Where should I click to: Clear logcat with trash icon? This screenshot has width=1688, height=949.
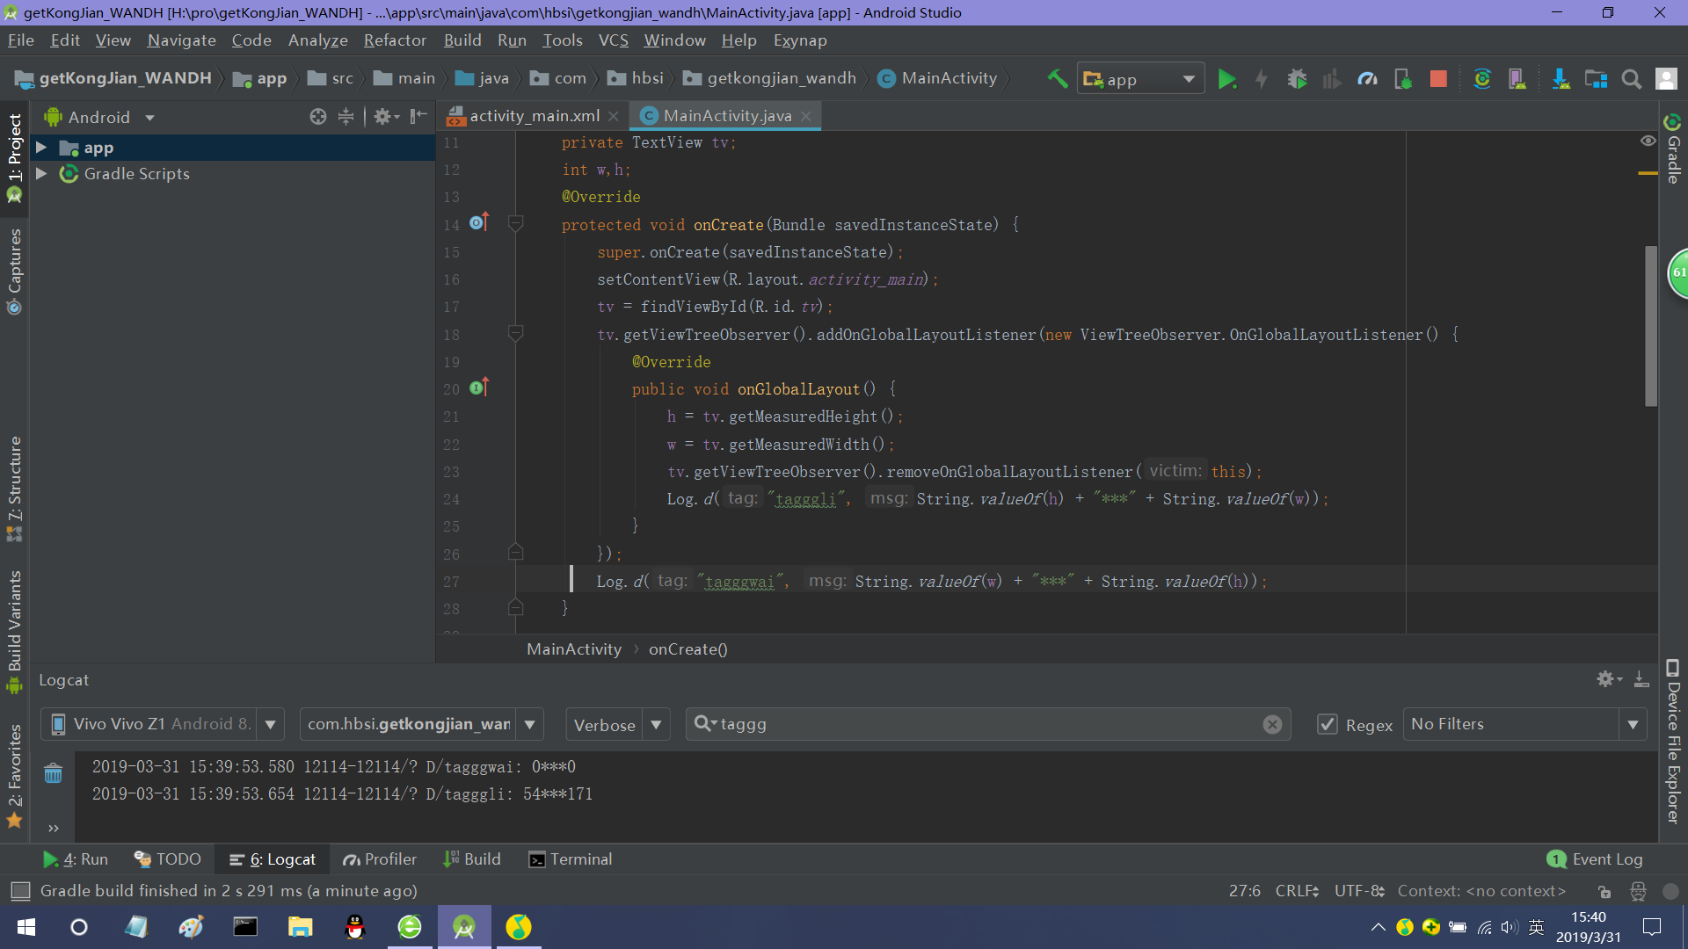[x=54, y=773]
